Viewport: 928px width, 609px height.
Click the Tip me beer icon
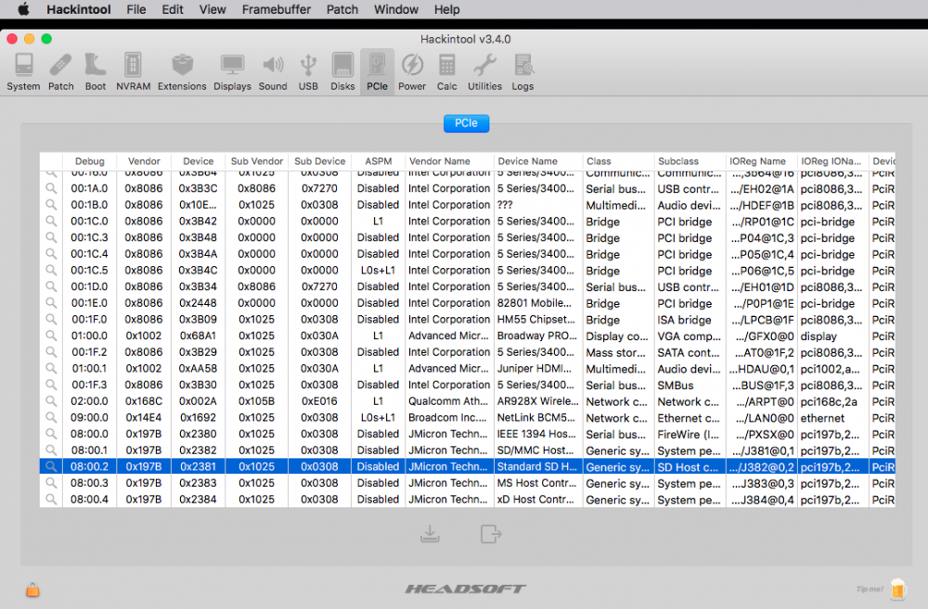point(897,589)
